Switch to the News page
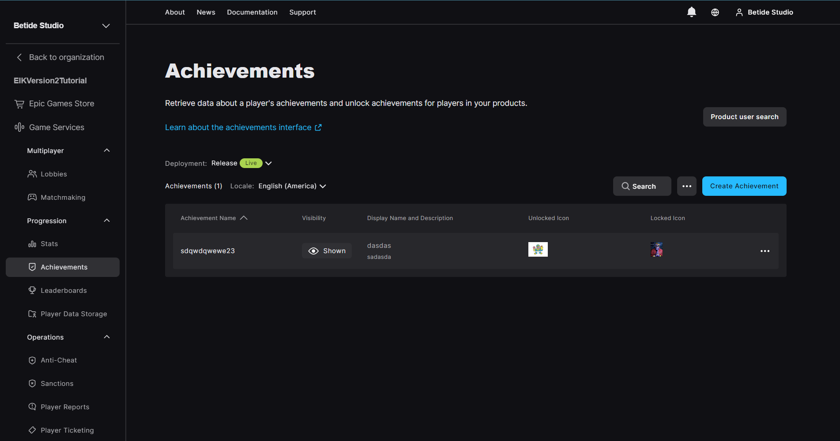The height and width of the screenshot is (441, 840). (x=206, y=12)
